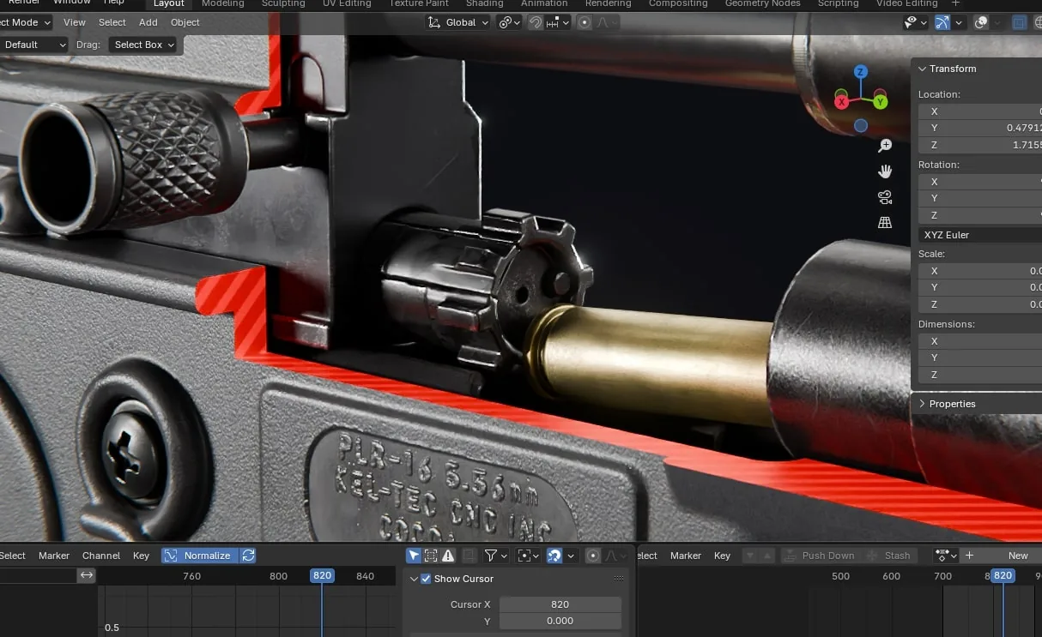Click the auto normalization refresh icon

point(248,556)
